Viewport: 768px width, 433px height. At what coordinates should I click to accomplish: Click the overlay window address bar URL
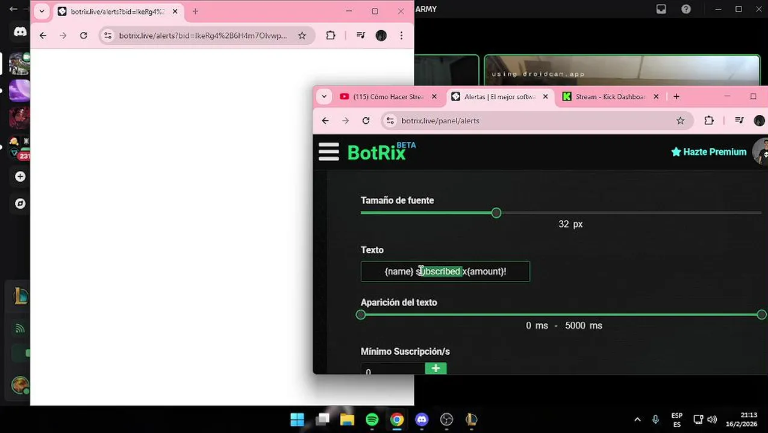(203, 35)
